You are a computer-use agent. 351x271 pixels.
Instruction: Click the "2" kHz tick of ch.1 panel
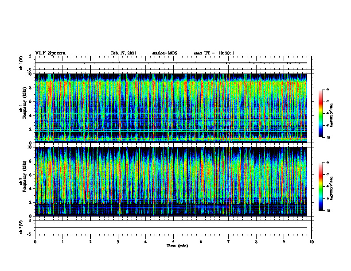point(31,129)
